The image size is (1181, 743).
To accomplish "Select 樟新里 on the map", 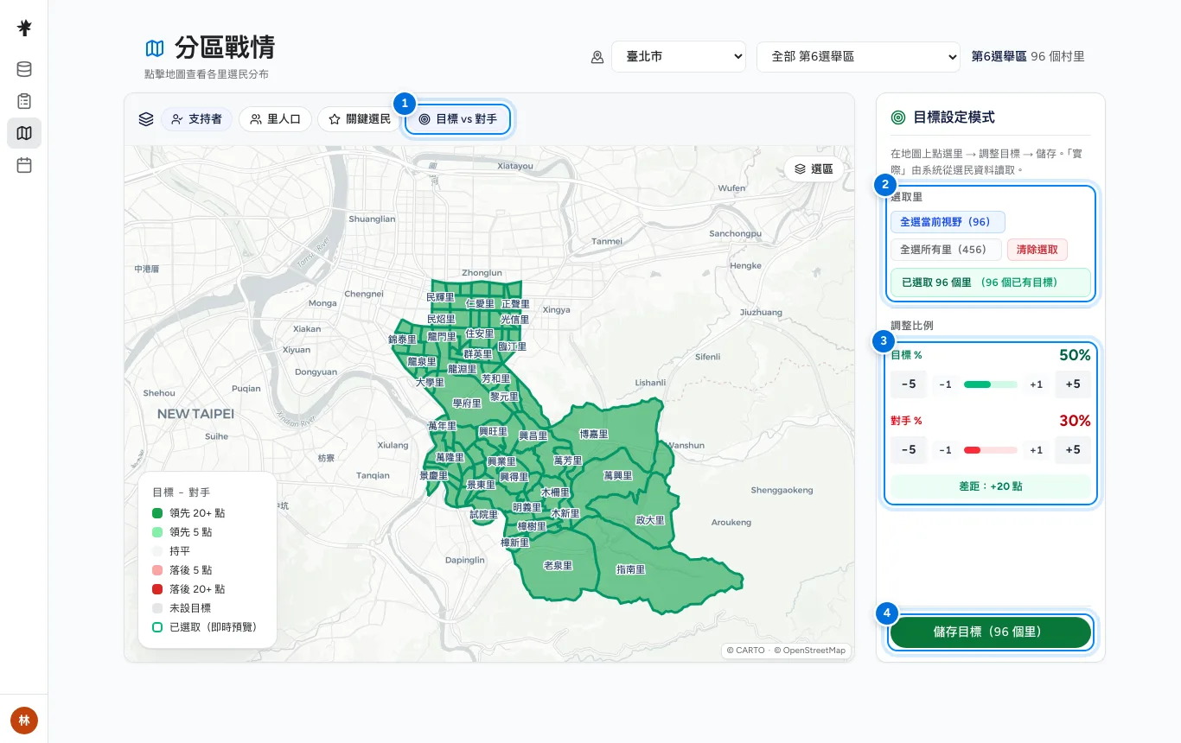I will pos(515,543).
